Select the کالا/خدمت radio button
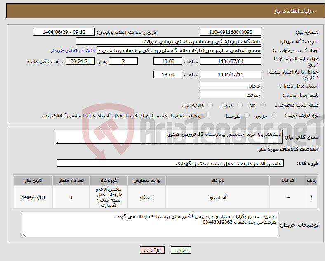This screenshot has height=261, width=325. (210, 105)
